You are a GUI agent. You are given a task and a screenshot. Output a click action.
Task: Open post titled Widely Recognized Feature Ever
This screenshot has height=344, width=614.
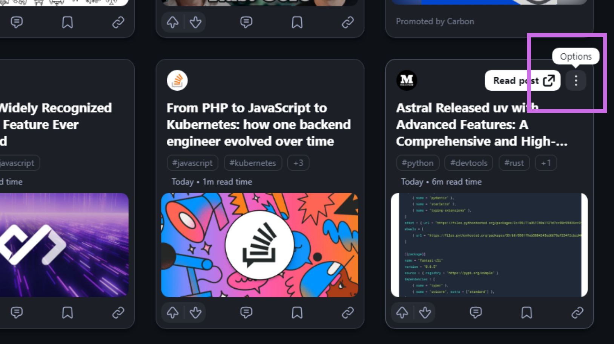click(56, 125)
